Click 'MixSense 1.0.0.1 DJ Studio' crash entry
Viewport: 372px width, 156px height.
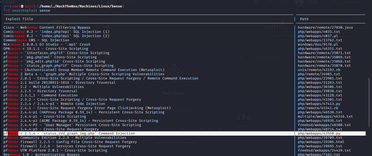pos(47,44)
